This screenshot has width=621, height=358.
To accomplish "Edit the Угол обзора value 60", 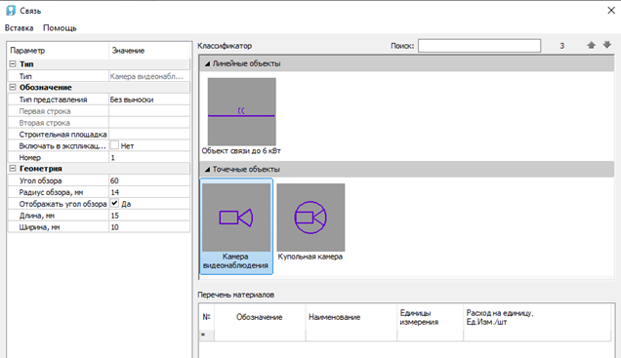I will 149,180.
